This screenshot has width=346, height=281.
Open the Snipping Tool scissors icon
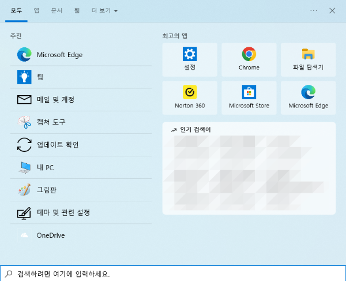(x=24, y=122)
